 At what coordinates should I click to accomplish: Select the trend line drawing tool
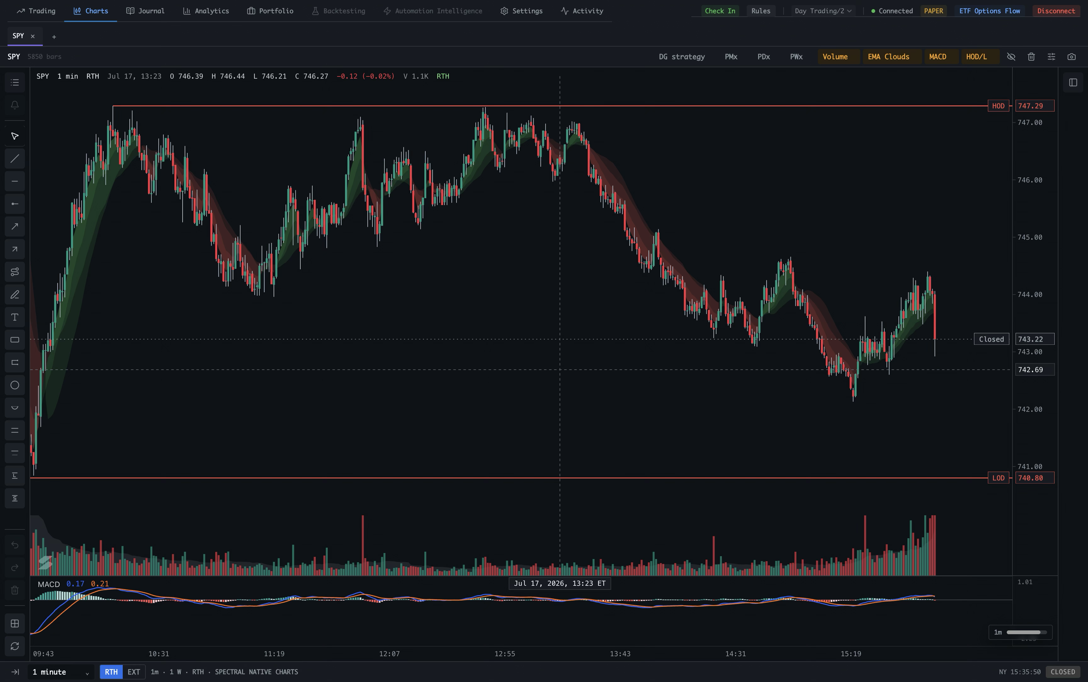point(14,159)
